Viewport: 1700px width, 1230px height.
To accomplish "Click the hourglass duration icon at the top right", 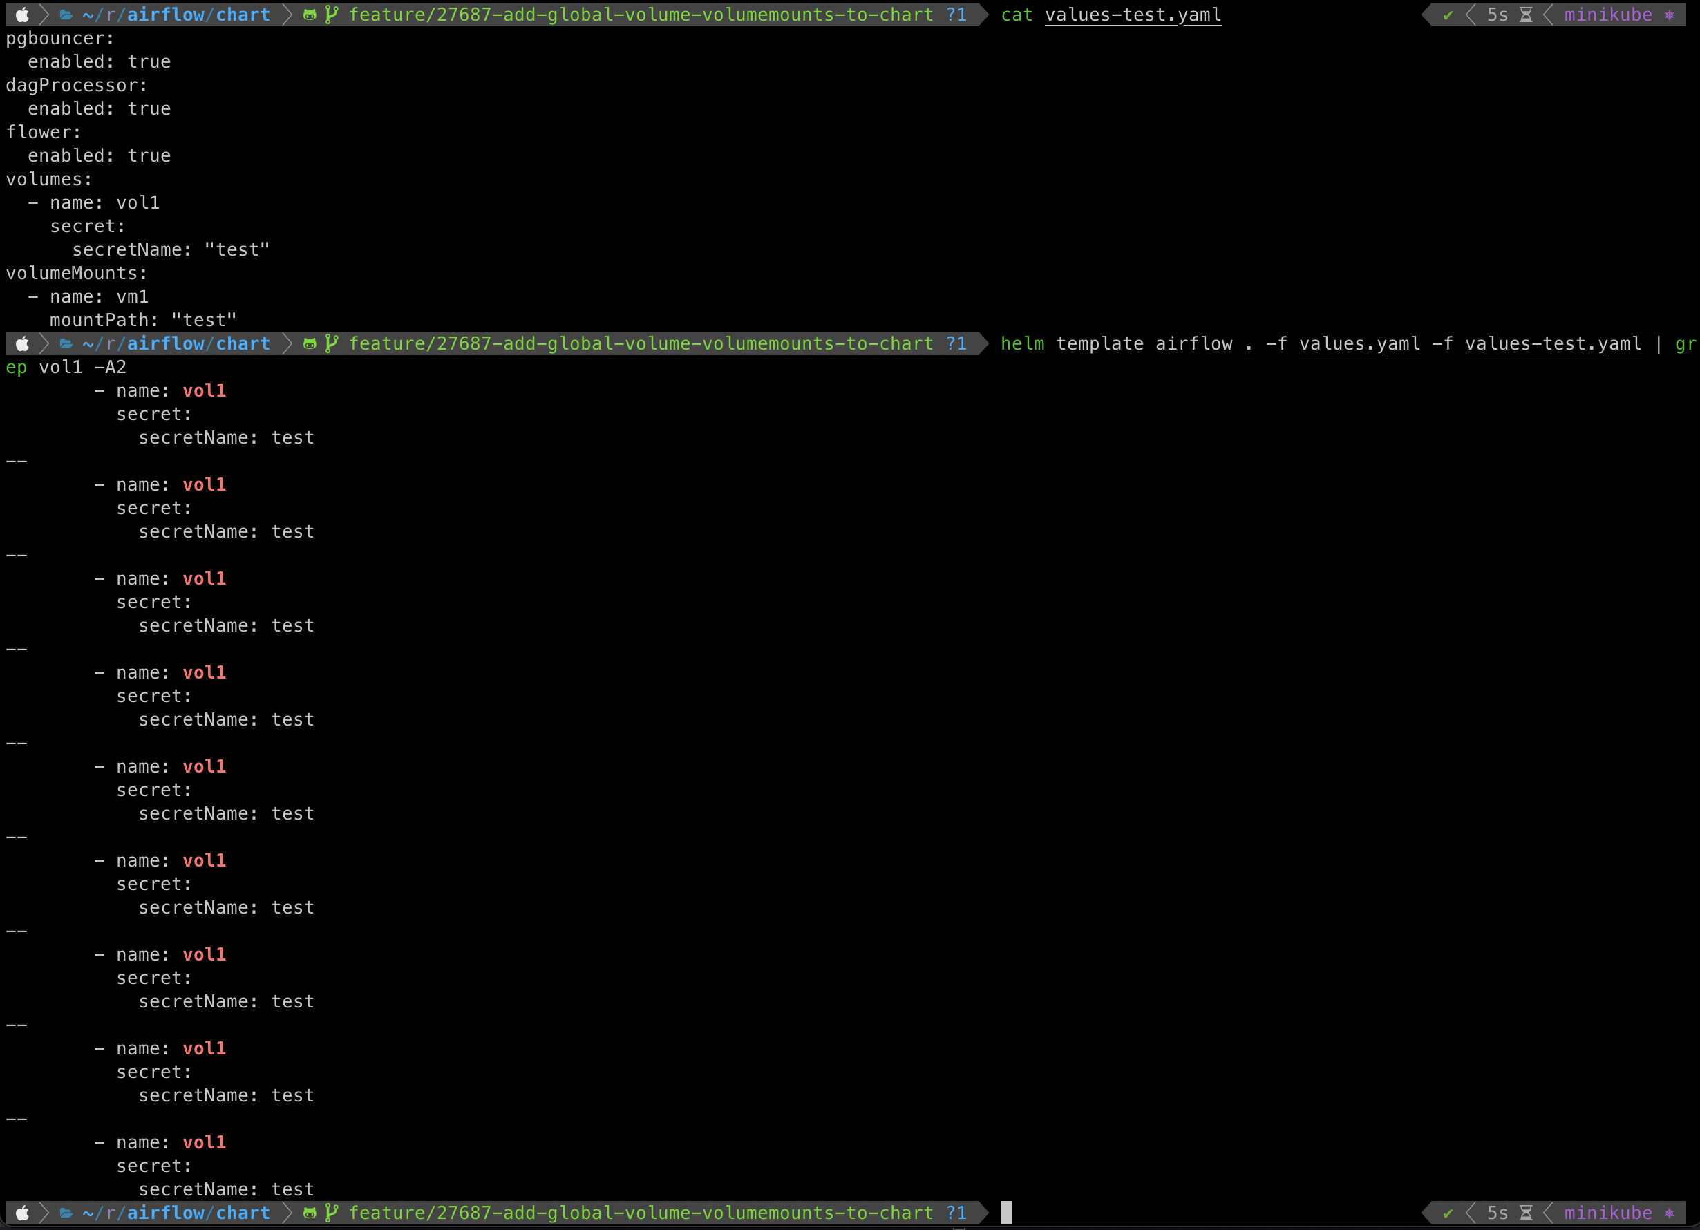I will point(1525,15).
